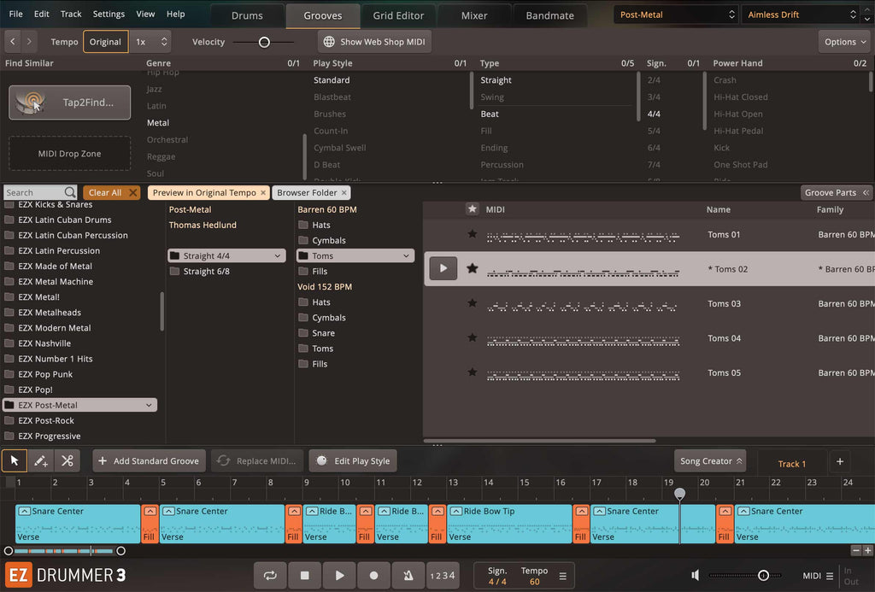Screen dimensions: 875x592
Task: Open the Sign./Tempo menu icon
Action: 562,576
